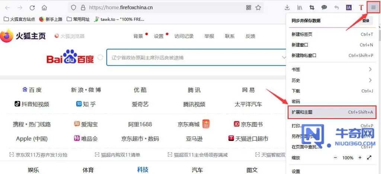Switch to the 娱乐 news tab
Viewport: 381px width, 174px height.
tap(33, 170)
